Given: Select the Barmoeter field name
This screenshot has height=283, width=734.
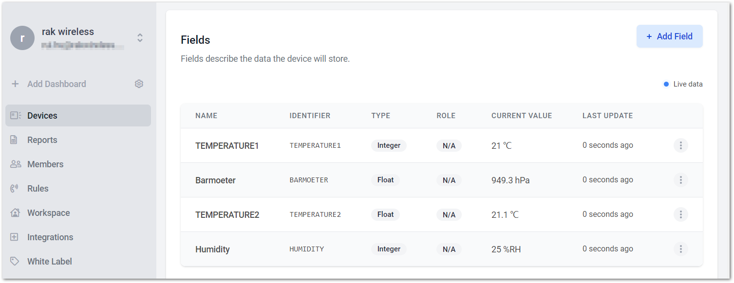Looking at the screenshot, I should [x=215, y=180].
